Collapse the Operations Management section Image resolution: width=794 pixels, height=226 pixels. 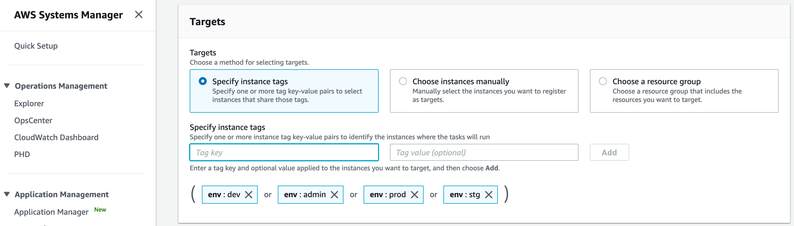[7, 86]
